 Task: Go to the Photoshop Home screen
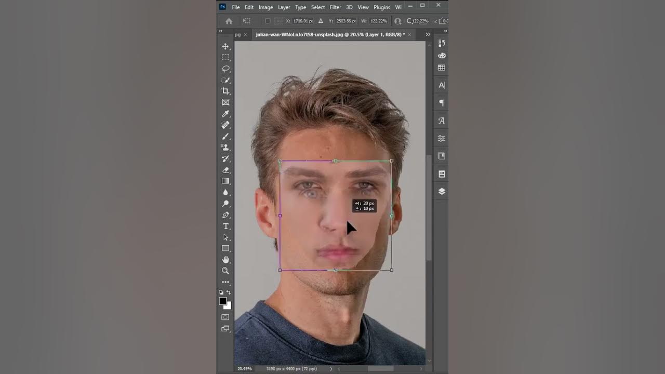[229, 21]
